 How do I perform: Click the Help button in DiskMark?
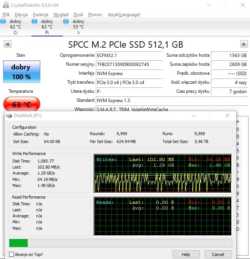tap(186, 254)
